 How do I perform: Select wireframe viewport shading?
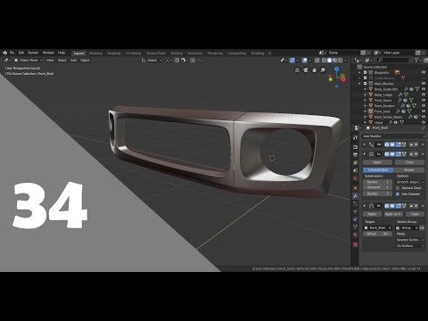(324, 61)
